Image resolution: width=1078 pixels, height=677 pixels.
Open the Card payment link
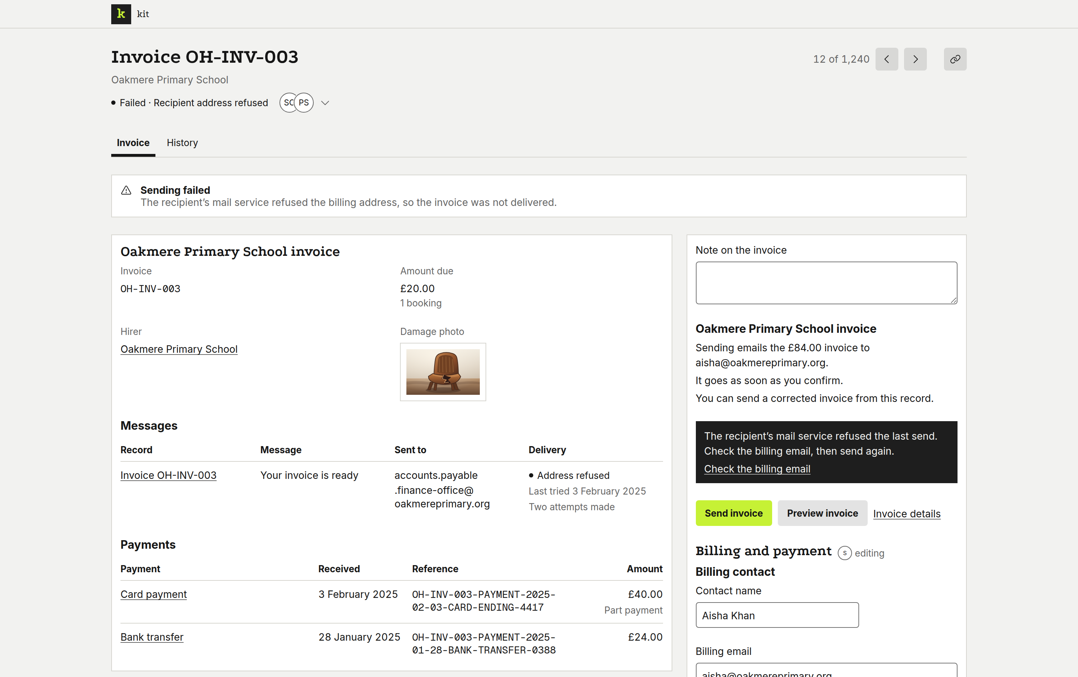coord(154,594)
